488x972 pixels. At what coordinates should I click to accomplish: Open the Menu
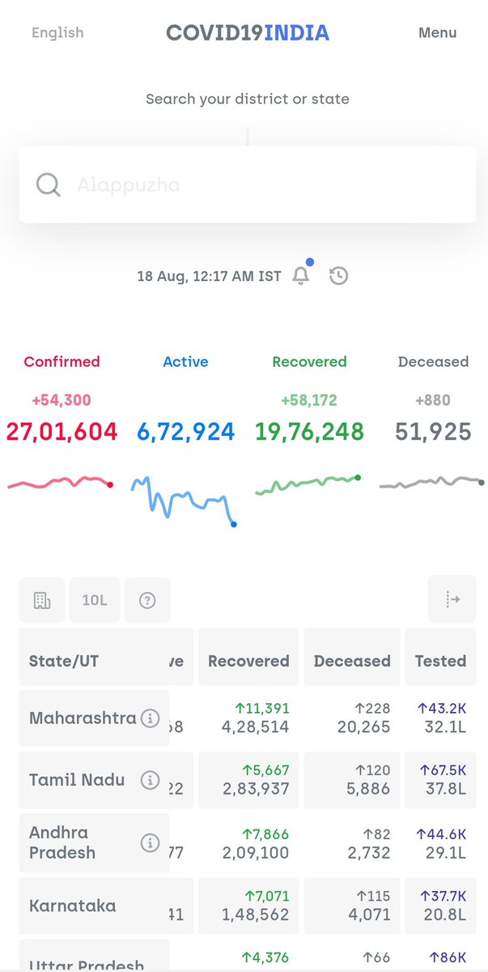point(437,33)
